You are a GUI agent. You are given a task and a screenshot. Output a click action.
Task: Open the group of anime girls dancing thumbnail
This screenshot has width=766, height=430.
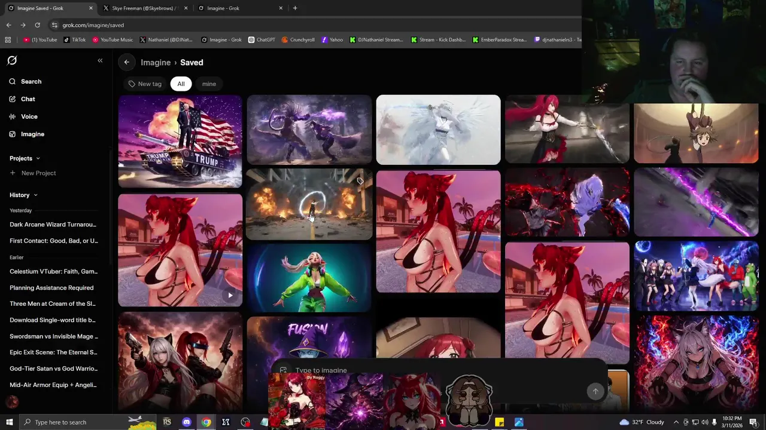click(x=696, y=276)
